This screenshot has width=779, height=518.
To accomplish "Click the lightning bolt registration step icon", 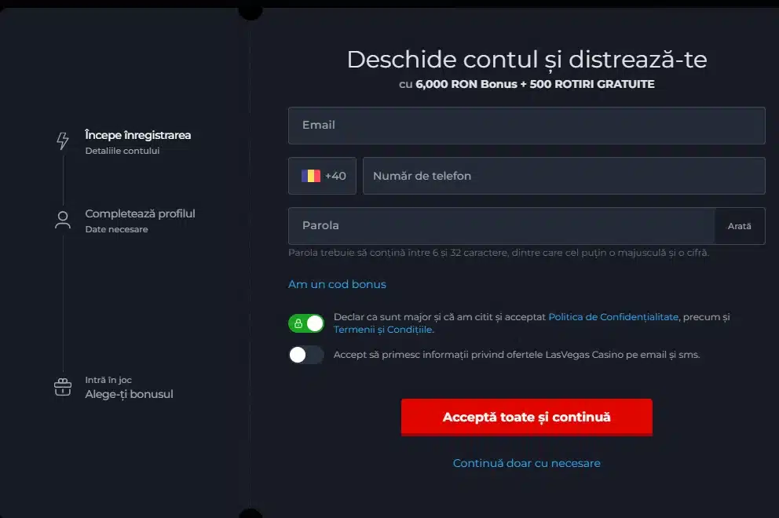I will (x=63, y=141).
